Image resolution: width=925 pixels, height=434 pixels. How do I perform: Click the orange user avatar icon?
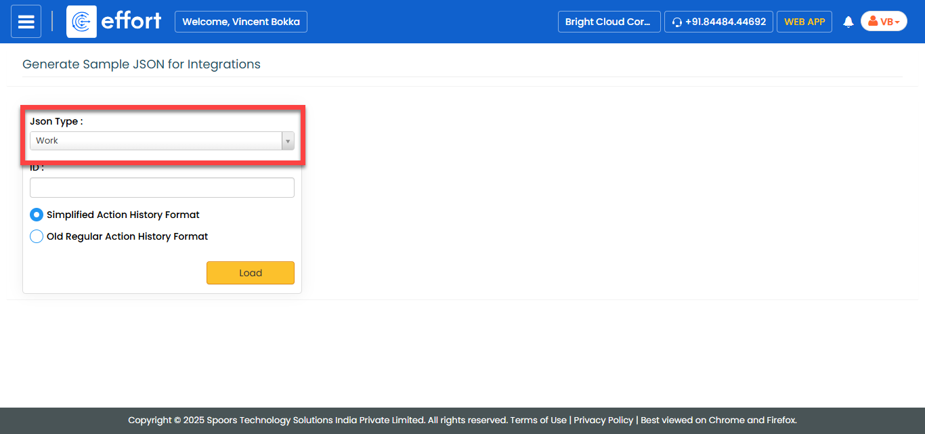point(873,22)
